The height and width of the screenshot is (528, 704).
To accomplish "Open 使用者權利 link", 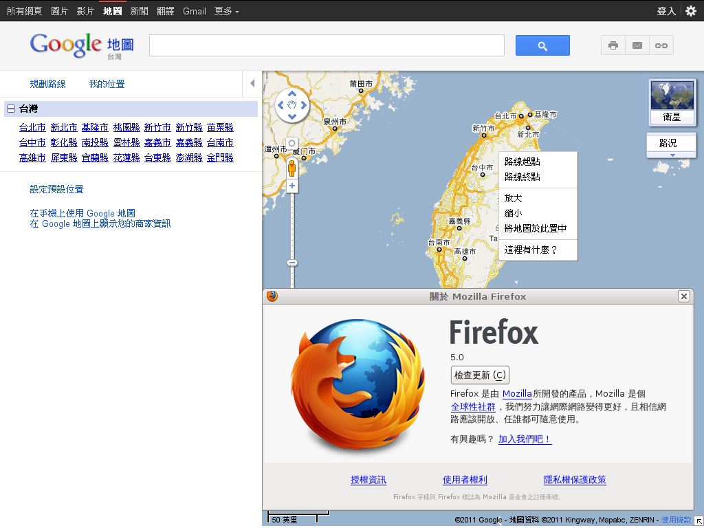I will tap(465, 480).
